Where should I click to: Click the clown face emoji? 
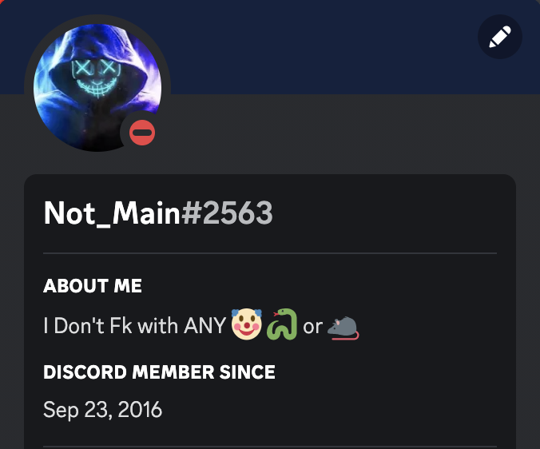[247, 324]
